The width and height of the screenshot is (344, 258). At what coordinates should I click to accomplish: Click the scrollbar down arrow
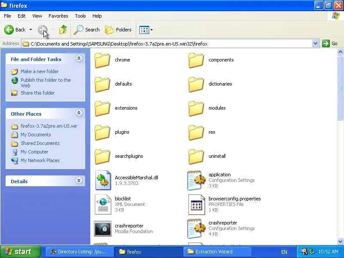coord(340,241)
